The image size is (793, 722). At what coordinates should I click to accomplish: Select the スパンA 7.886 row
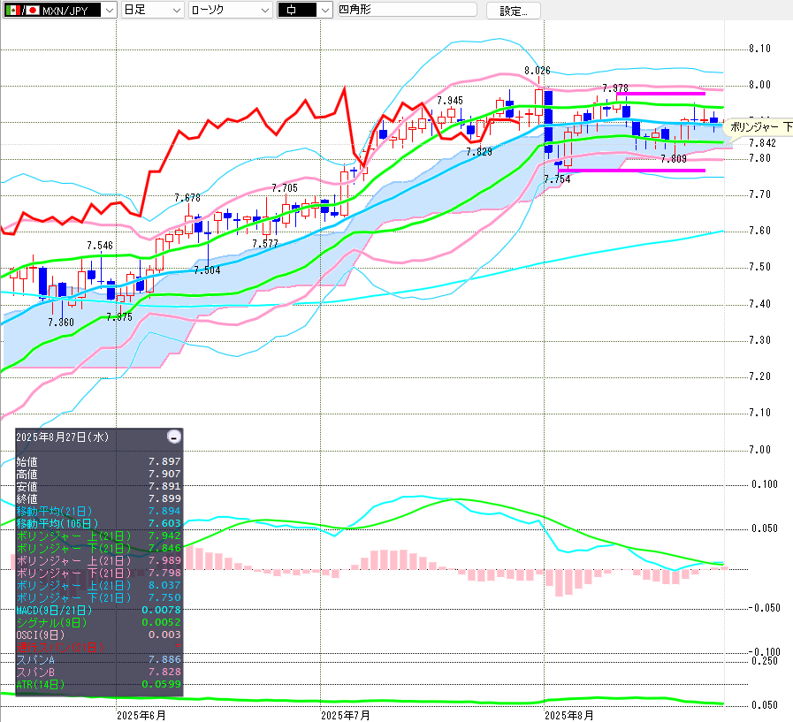coord(99,659)
